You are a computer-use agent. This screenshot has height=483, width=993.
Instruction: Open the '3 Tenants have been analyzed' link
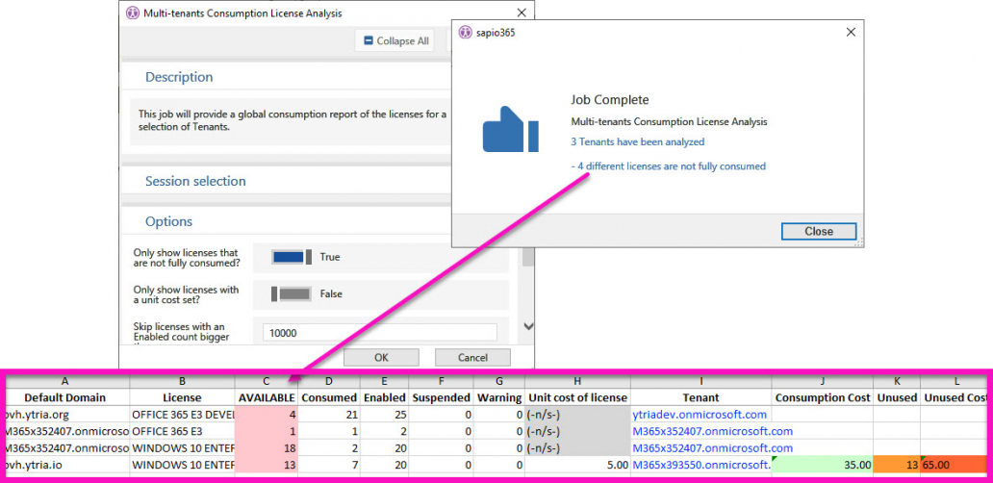tap(638, 142)
